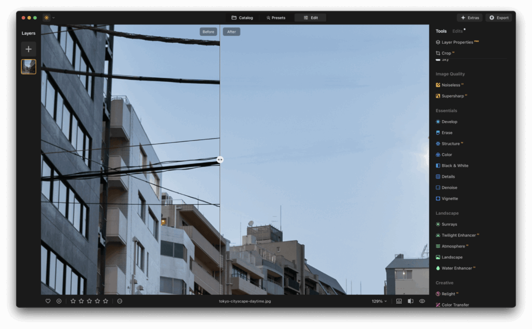Click the Export button

coord(498,17)
